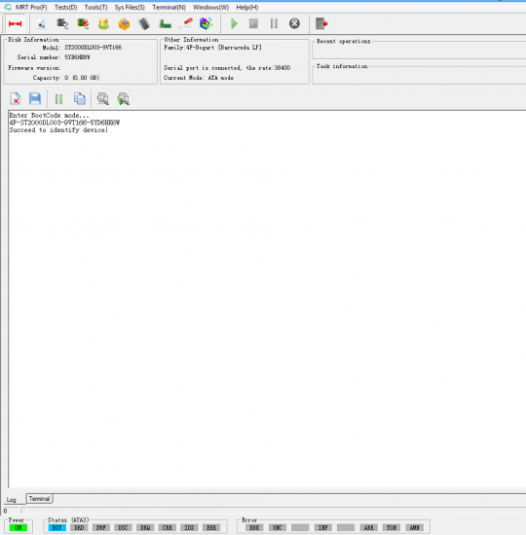
Task: Clear the log with red X page icon
Action: [15, 99]
